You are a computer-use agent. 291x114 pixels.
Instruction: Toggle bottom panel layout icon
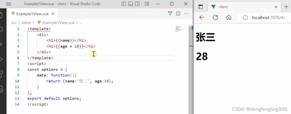(x=131, y=4)
